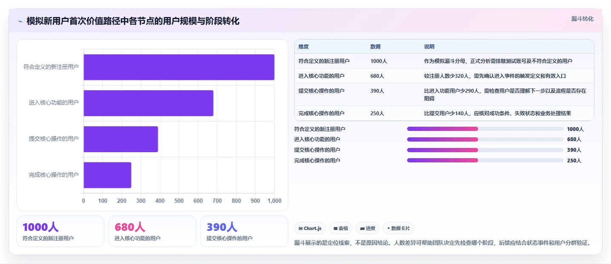Click progress bar for 符合定义的新注册用户
This screenshot has height=264, width=611.
click(485, 129)
